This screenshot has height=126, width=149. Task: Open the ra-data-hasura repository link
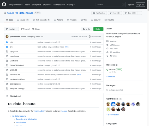click(x=25, y=13)
